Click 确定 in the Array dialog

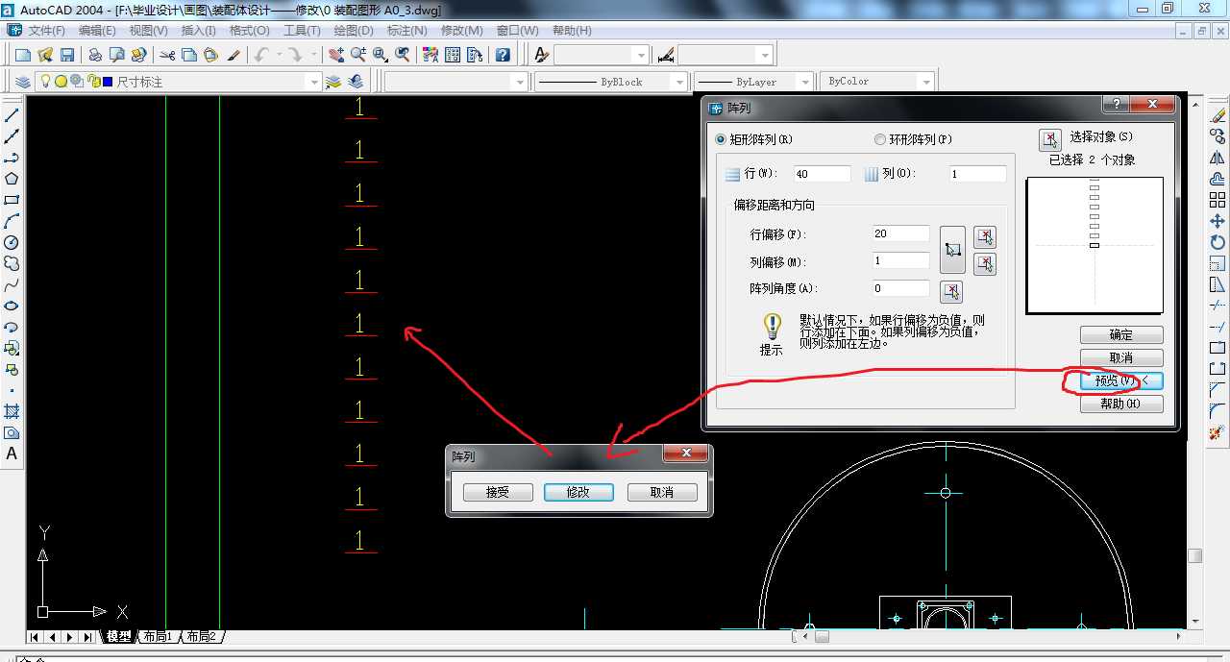[1121, 335]
